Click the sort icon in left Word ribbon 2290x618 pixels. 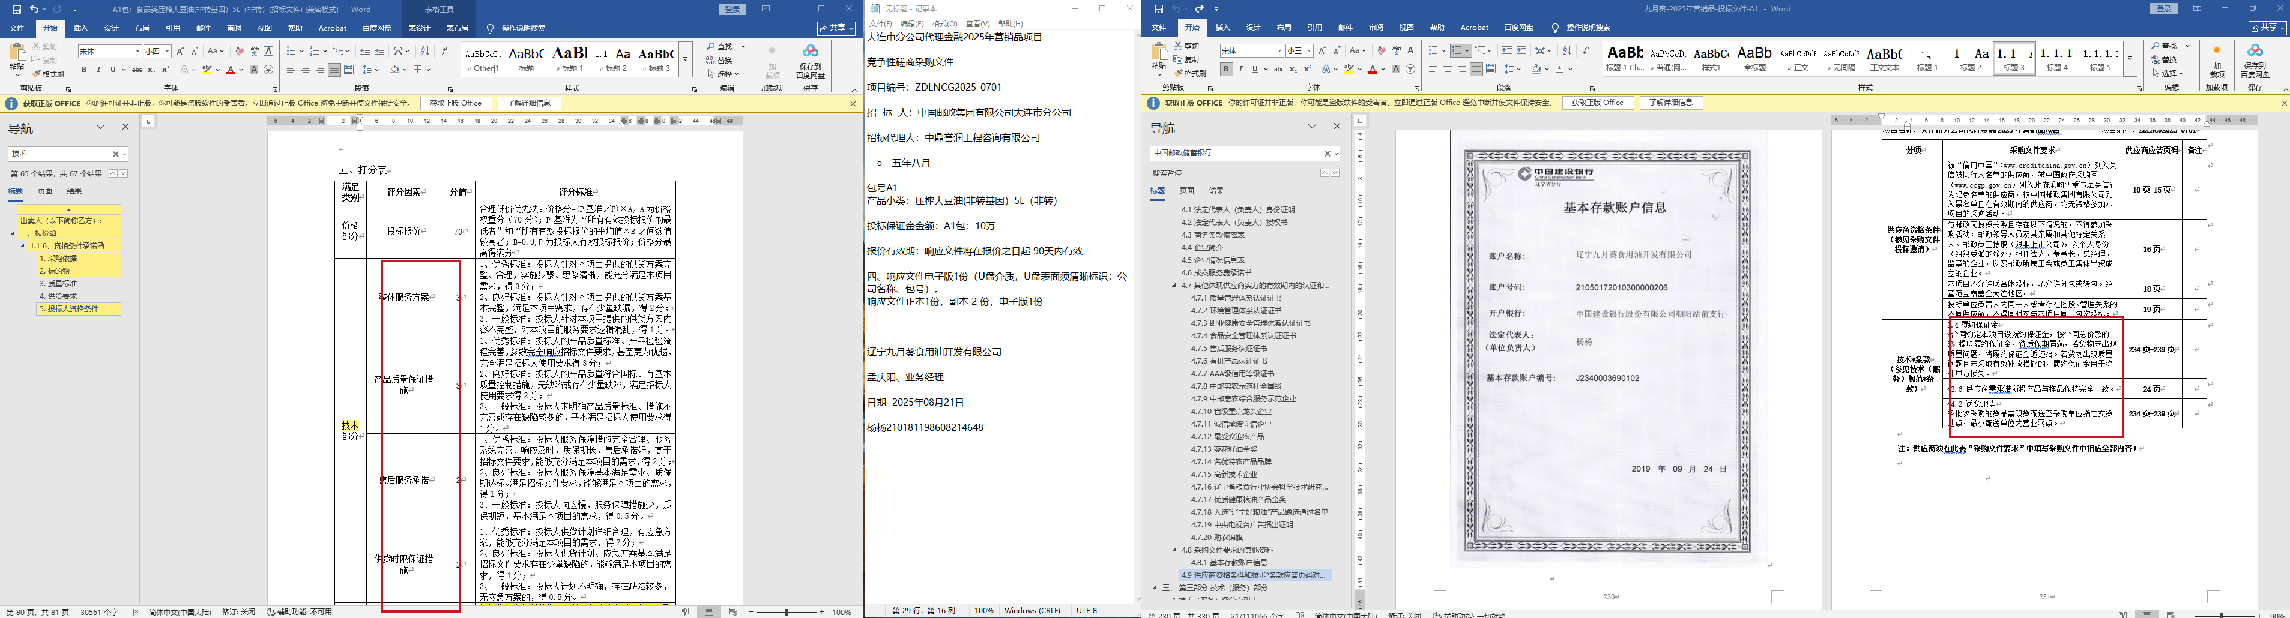[x=425, y=52]
